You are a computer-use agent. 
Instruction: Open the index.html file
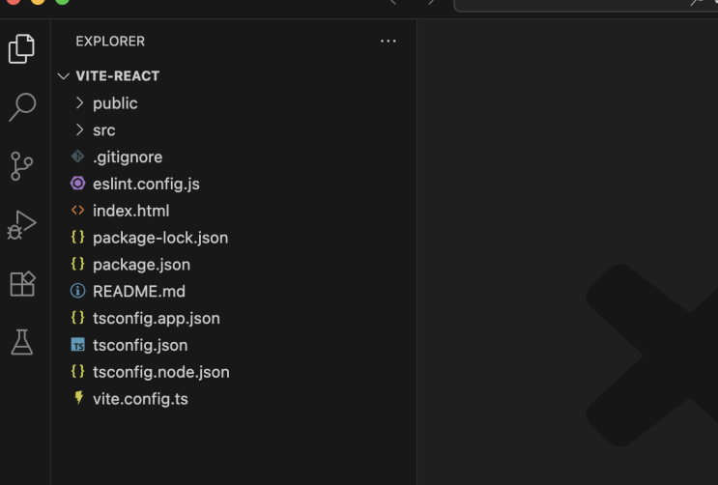point(130,211)
